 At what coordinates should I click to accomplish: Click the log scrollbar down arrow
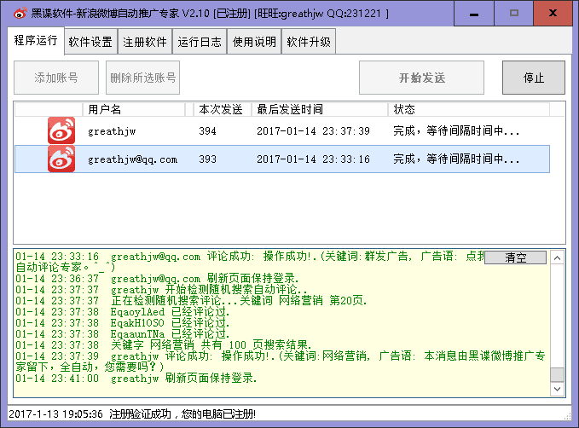557,389
